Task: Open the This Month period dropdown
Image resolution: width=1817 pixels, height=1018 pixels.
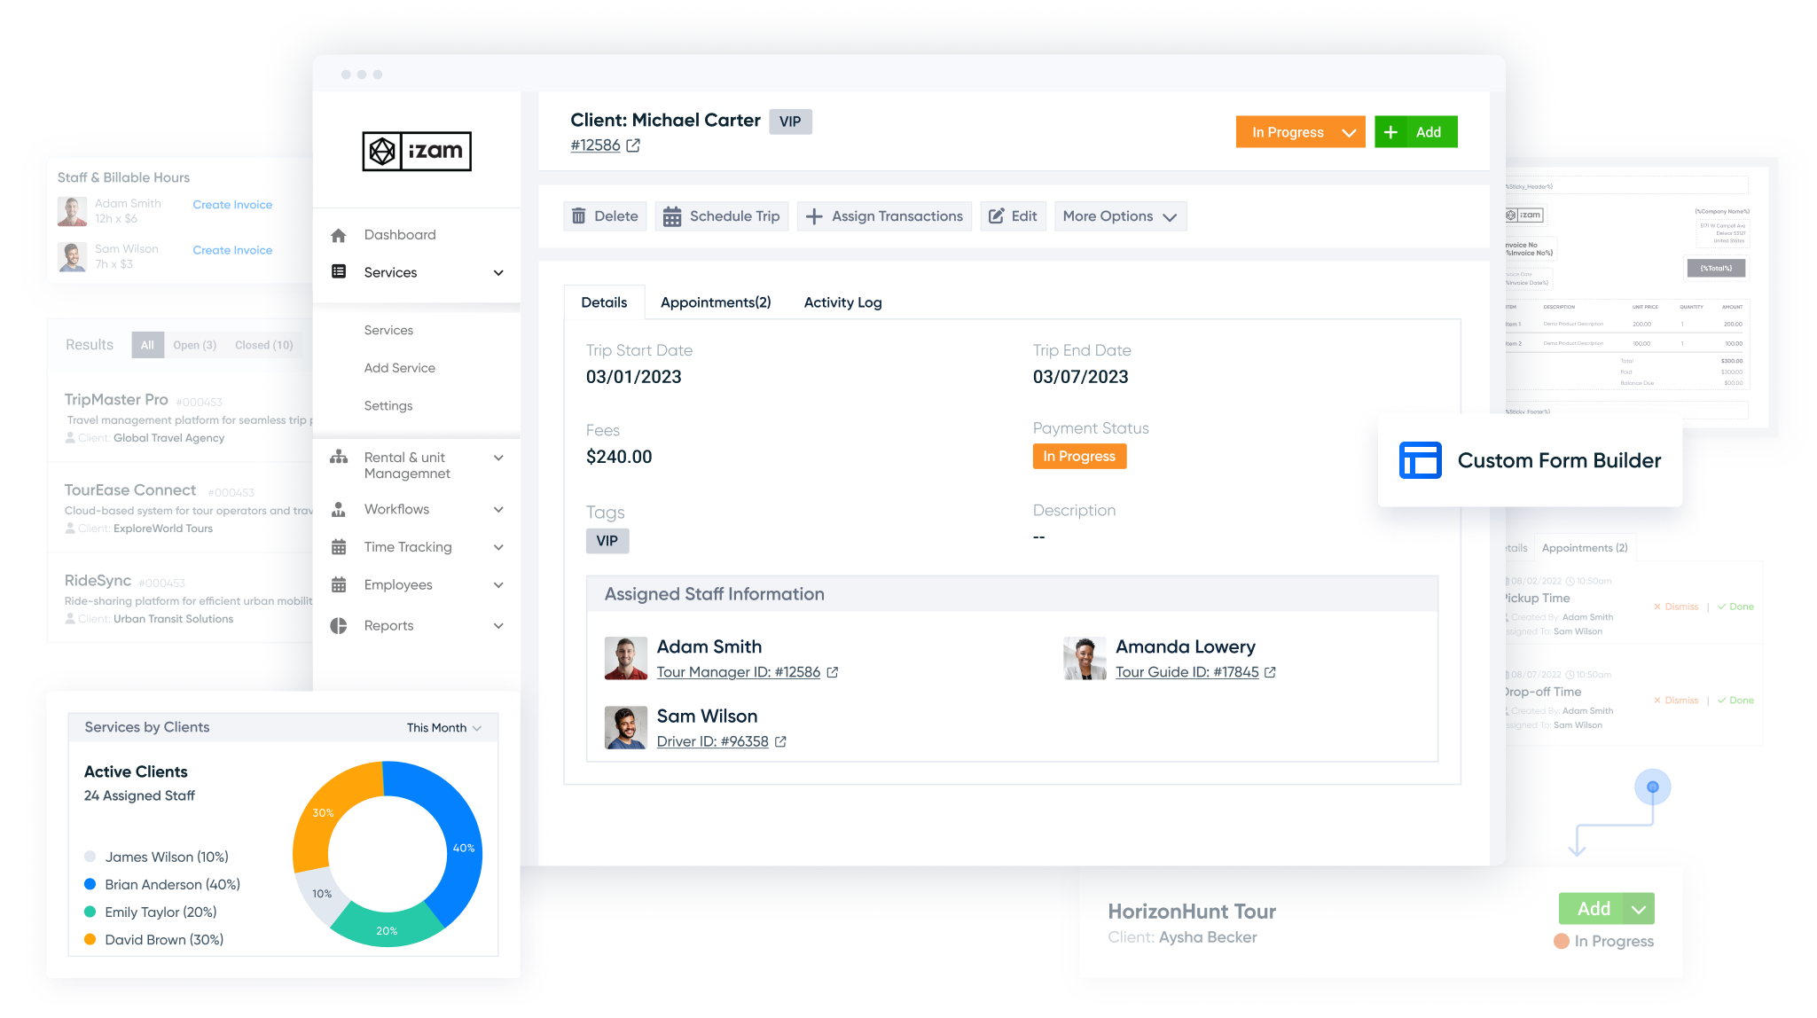Action: click(444, 728)
